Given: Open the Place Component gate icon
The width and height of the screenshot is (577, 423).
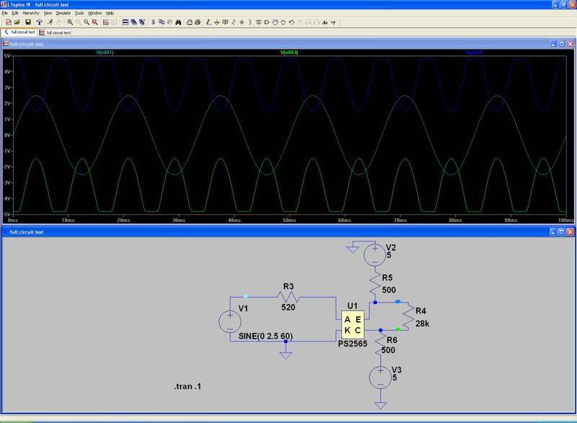Looking at the screenshot, I should pyautogui.click(x=267, y=22).
